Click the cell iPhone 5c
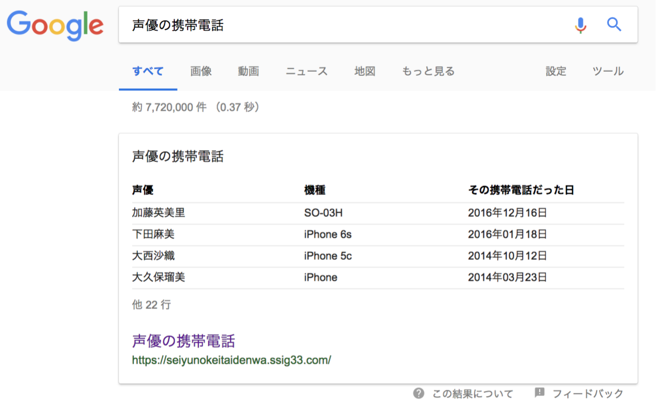Screen dimensions: 656x408 [328, 256]
